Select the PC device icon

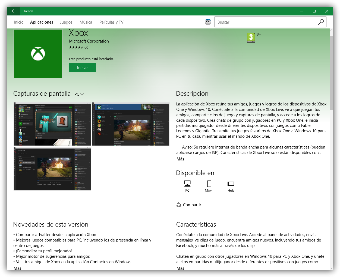(187, 184)
